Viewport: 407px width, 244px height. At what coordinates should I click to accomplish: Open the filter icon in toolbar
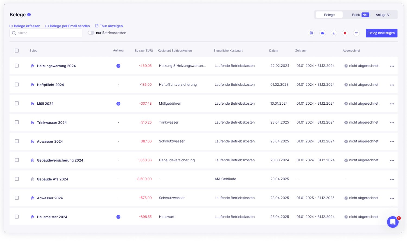tap(356, 33)
